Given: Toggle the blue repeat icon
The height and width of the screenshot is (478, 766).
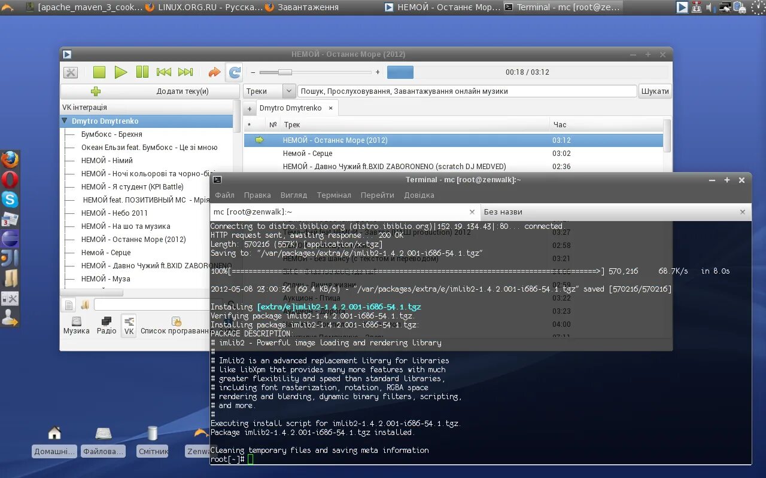Looking at the screenshot, I should [235, 72].
